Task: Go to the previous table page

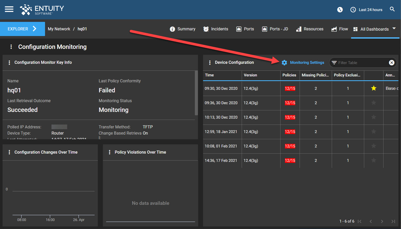Action: (x=371, y=221)
